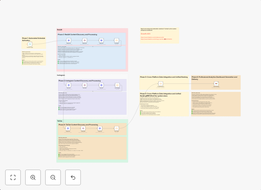
Task: Select first TikTok phase workflow node
Action: [x=68, y=128]
